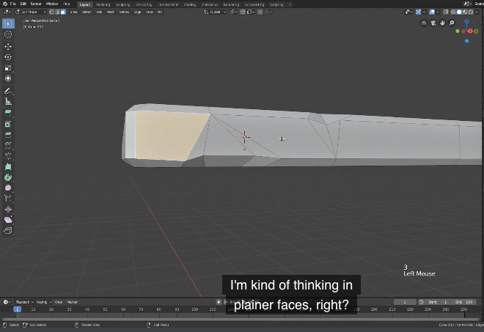
Task: Click the End frame field
Action: (465, 302)
